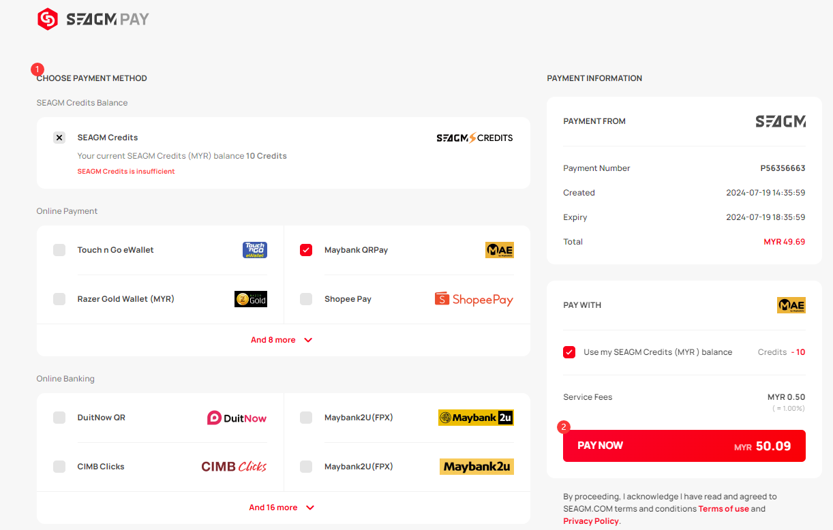Click the X box next to SEAGM Credits

point(59,138)
